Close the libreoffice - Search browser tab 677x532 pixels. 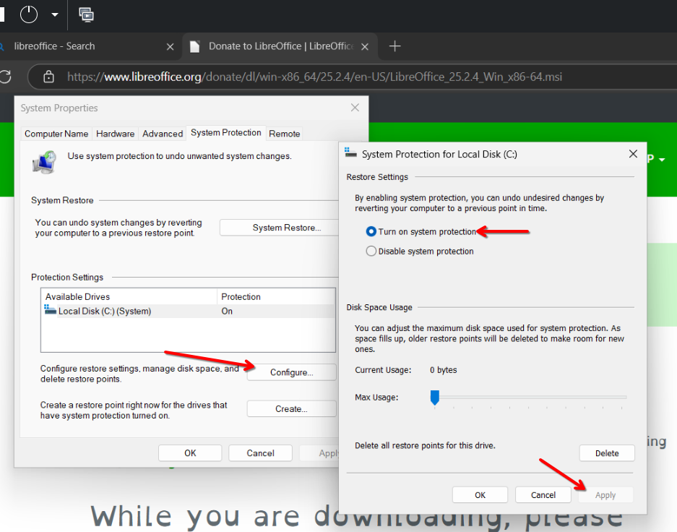pos(170,47)
